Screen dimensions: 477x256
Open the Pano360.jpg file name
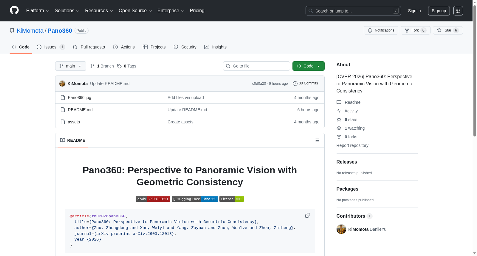(x=80, y=98)
